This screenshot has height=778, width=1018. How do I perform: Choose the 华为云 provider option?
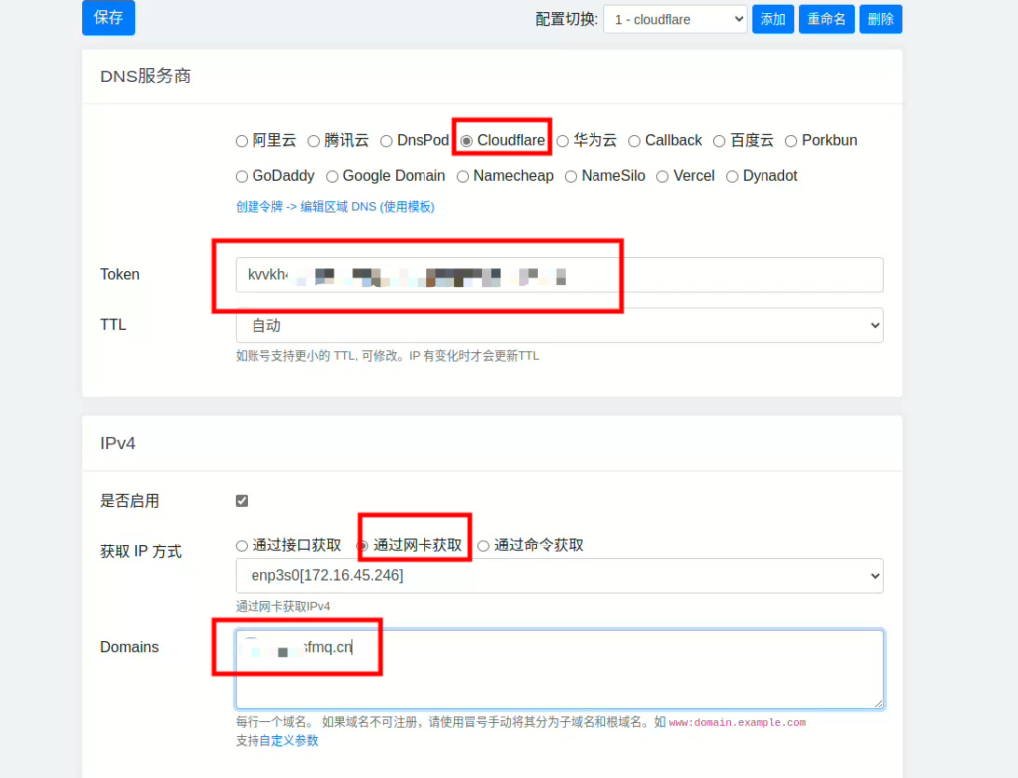click(x=563, y=141)
